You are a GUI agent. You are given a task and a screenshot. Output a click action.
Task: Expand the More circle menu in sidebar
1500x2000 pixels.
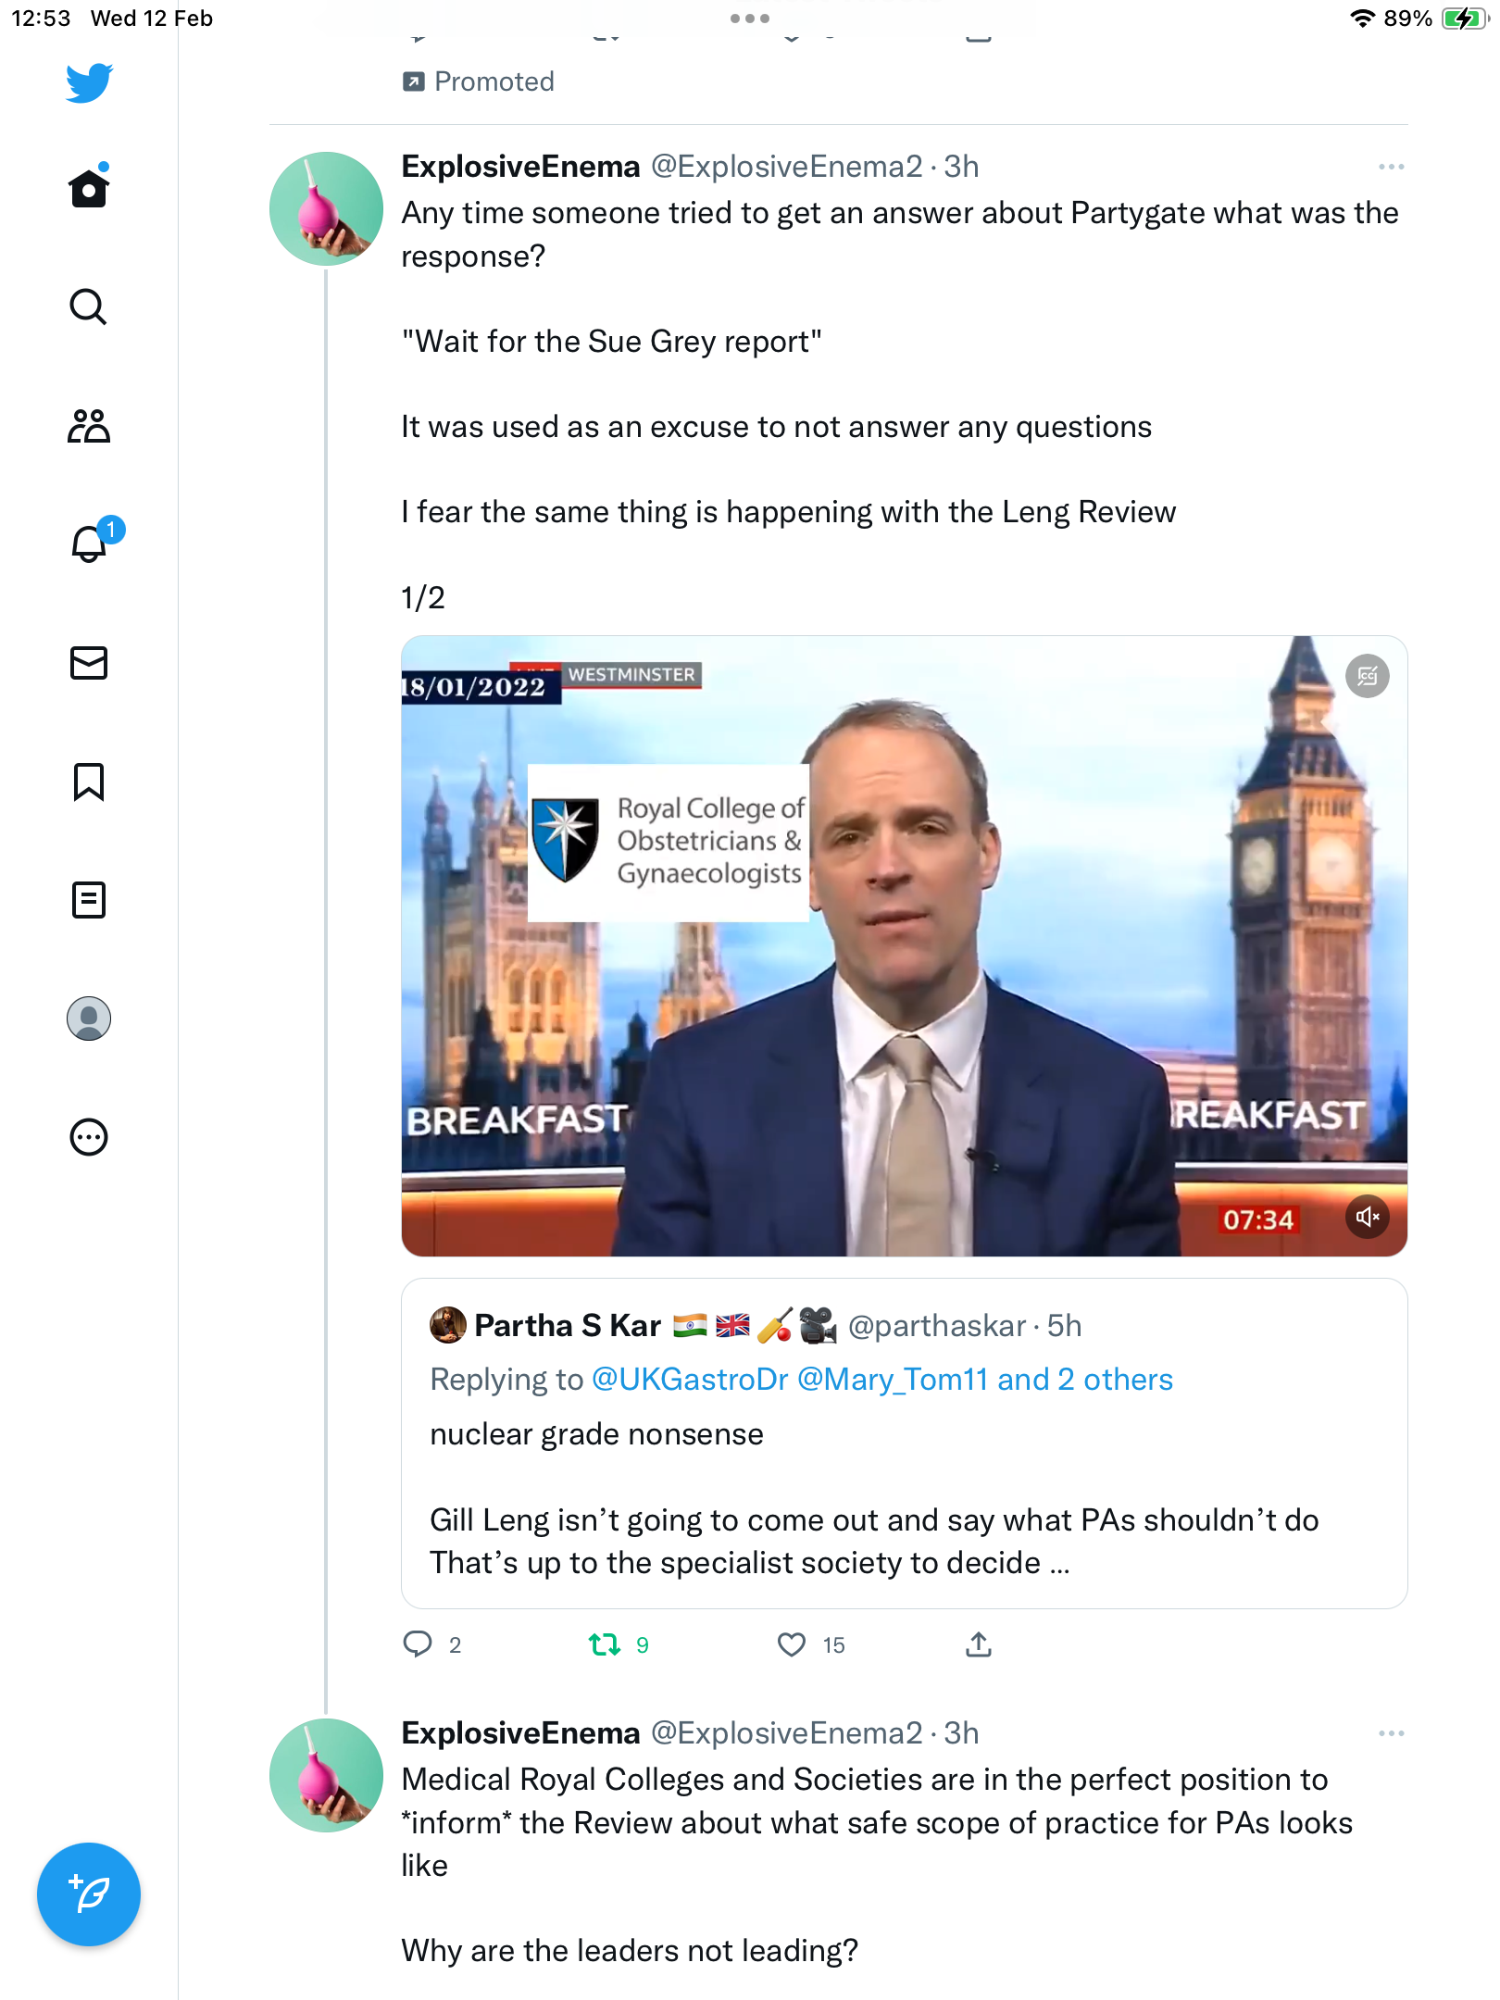(89, 1137)
